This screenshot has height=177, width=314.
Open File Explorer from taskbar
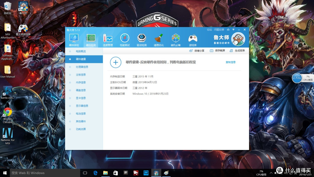[x=106, y=173]
